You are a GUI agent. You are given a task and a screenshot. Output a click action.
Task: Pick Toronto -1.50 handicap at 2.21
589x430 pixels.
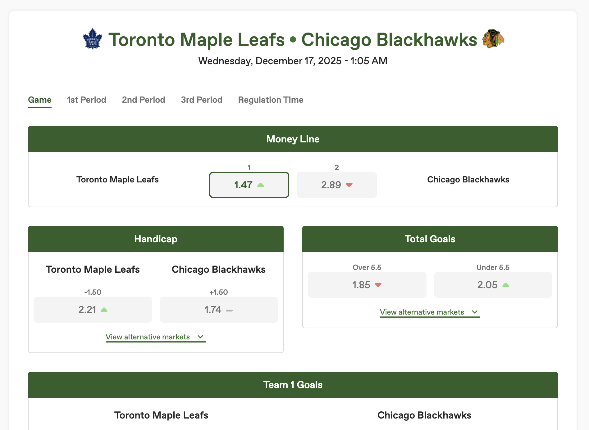[93, 310]
